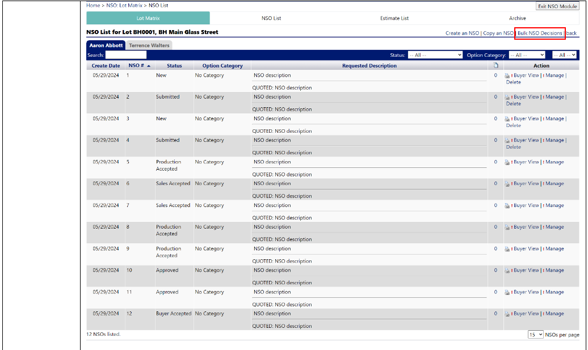This screenshot has width=588, height=350.
Task: Sort by Status column header
Action: tap(174, 66)
